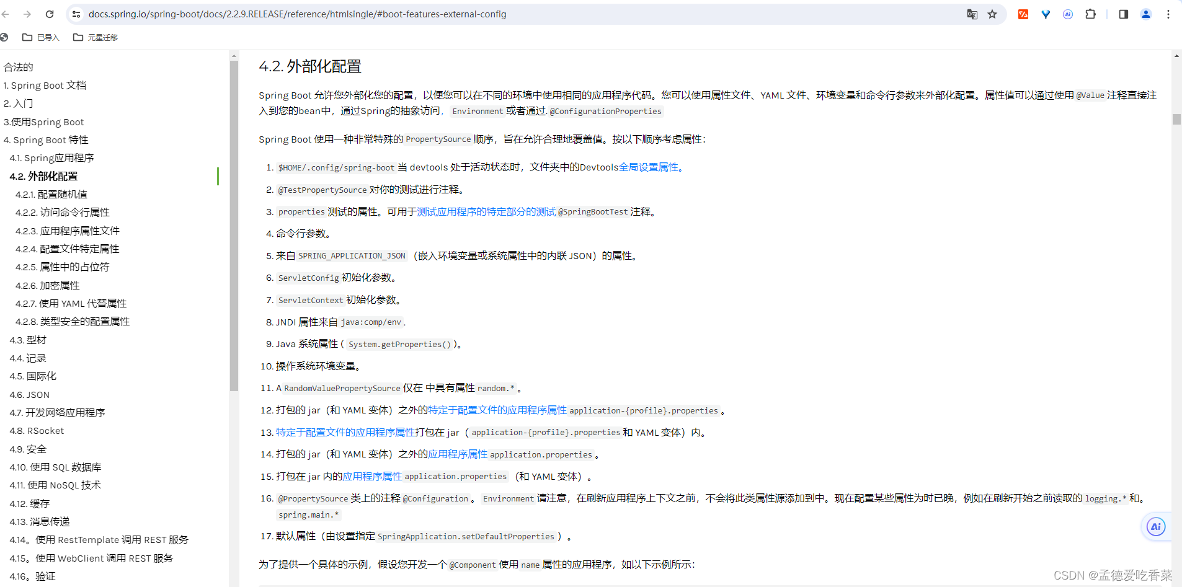Open site information icon in address bar
The image size is (1182, 587).
pos(76,14)
